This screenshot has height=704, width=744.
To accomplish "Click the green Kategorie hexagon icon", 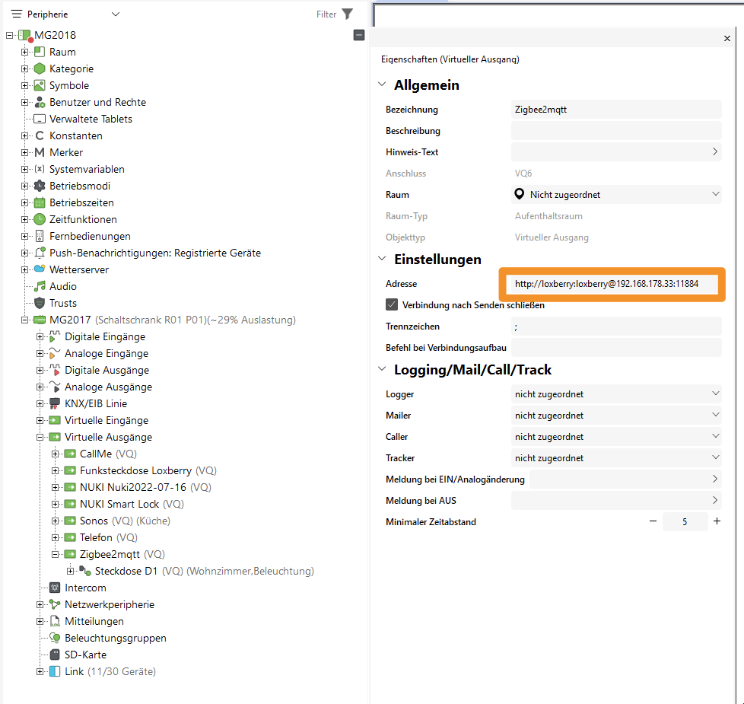I will 40,68.
